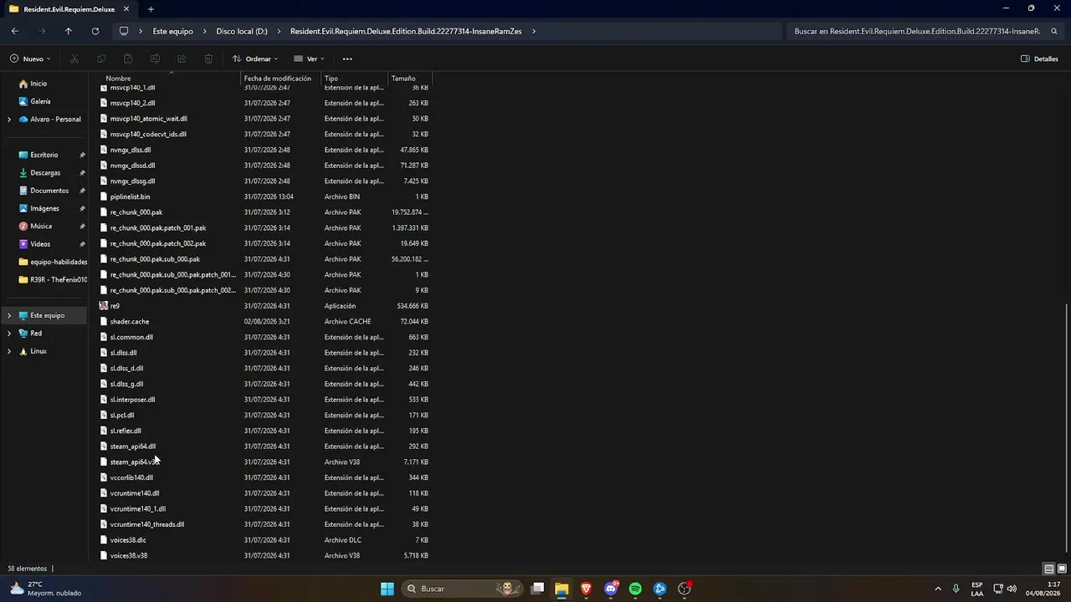The image size is (1071, 602).
Task: Click the microphone icon in system tray
Action: pyautogui.click(x=956, y=589)
